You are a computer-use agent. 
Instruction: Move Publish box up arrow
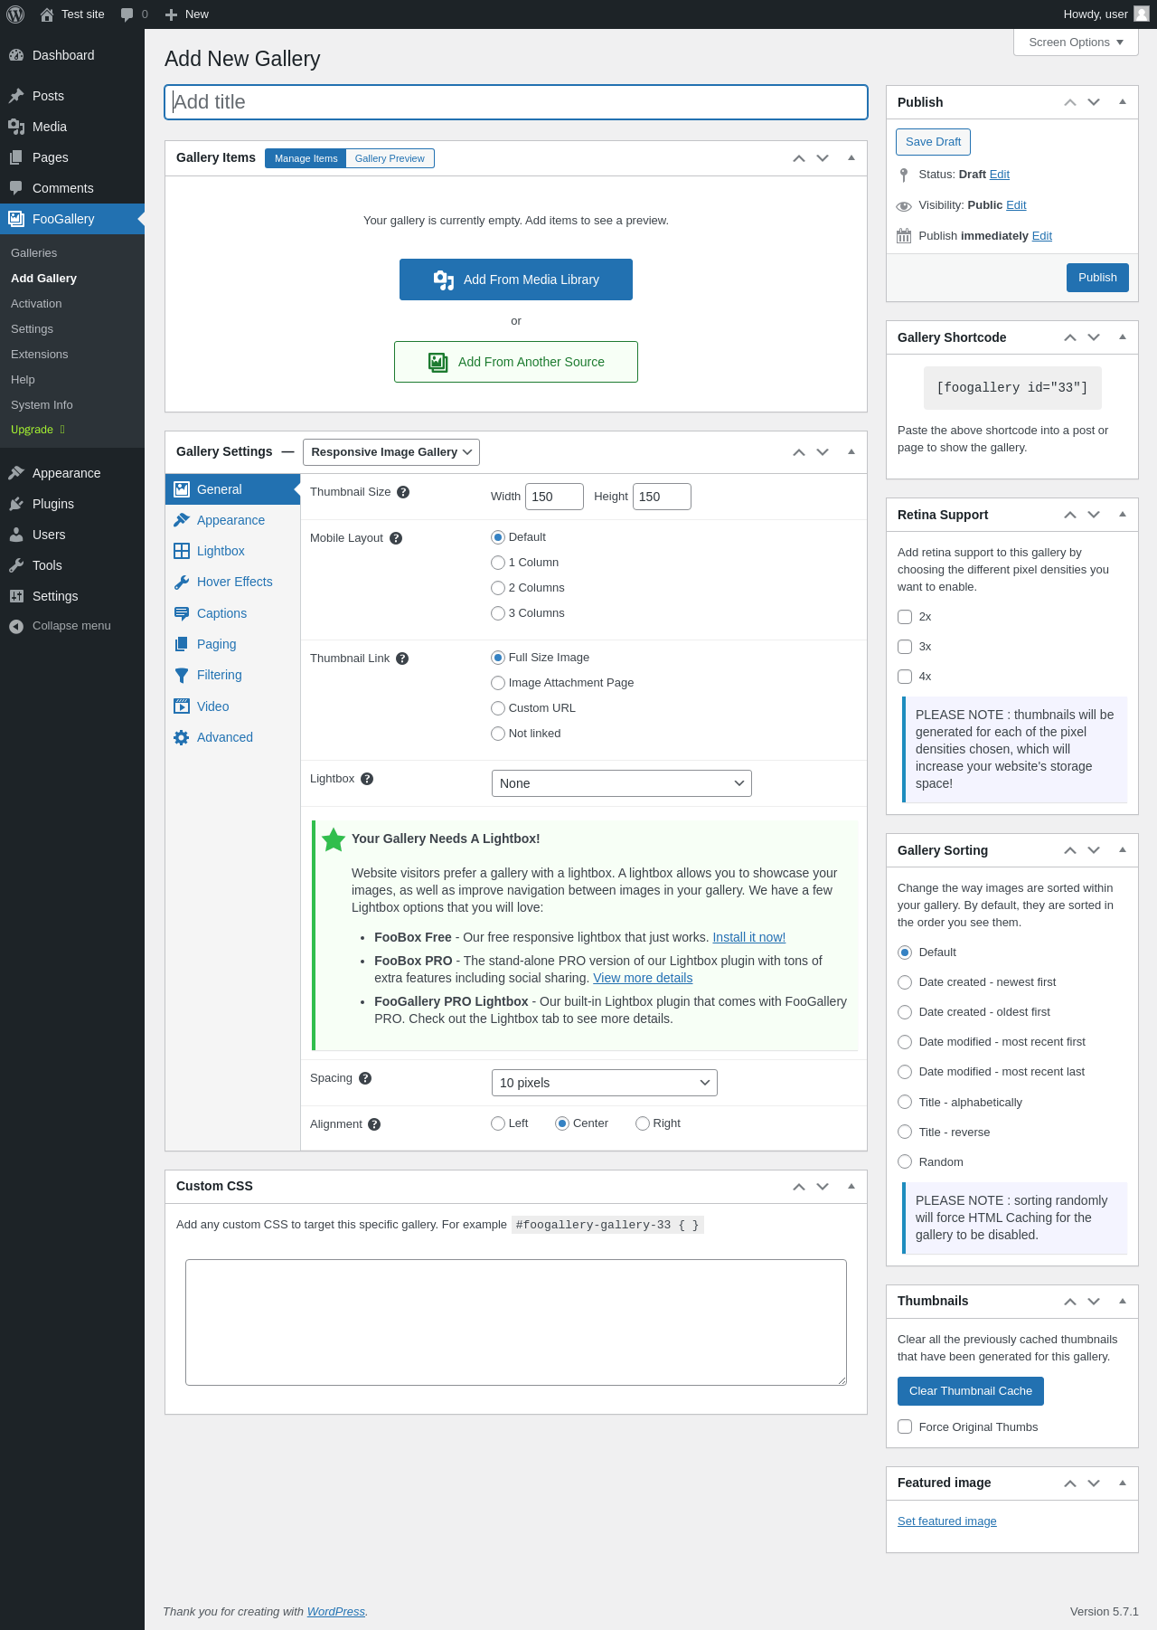click(1070, 102)
